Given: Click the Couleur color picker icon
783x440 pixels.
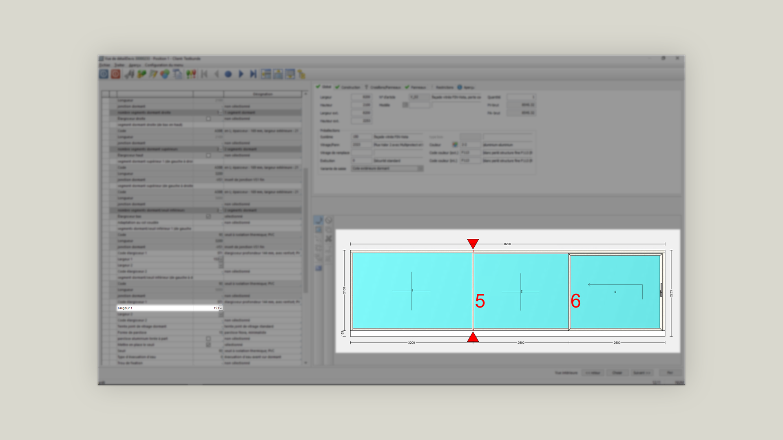Looking at the screenshot, I should (455, 145).
